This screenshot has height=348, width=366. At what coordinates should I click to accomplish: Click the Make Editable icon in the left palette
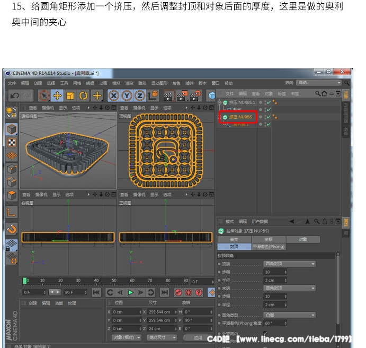pos(12,113)
